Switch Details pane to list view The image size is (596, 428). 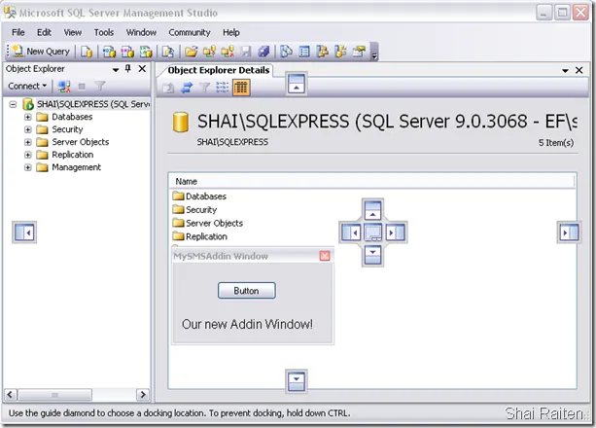tap(223, 88)
